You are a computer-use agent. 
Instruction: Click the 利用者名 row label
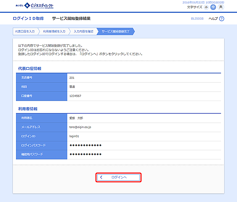(27, 118)
